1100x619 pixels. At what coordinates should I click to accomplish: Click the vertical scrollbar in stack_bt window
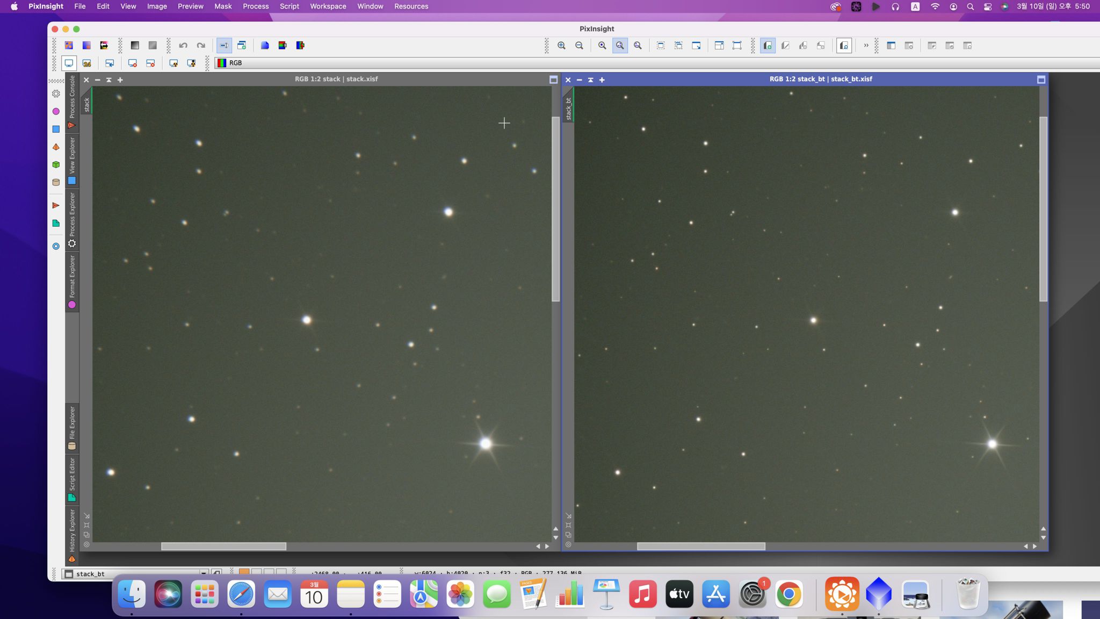pos(1043,210)
